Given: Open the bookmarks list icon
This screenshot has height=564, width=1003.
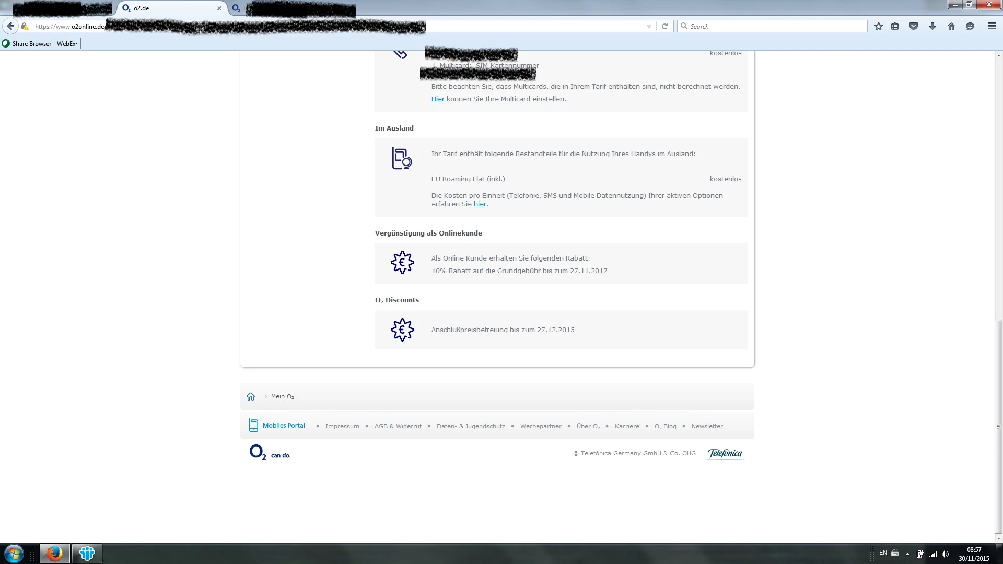Looking at the screenshot, I should pyautogui.click(x=895, y=26).
